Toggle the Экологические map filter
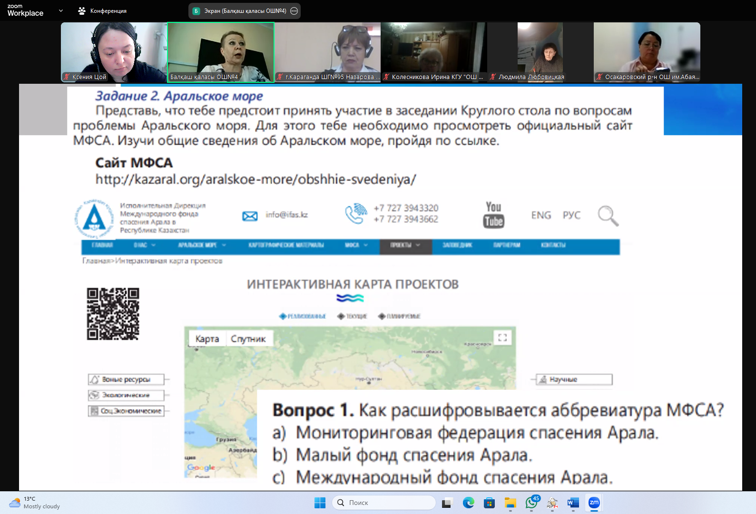The image size is (756, 514). pyautogui.click(x=126, y=395)
